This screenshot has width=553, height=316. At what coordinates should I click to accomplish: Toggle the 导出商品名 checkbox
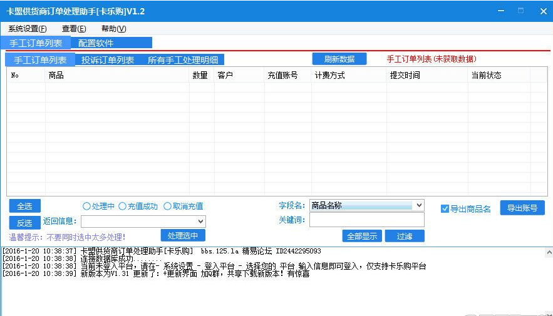pos(445,209)
